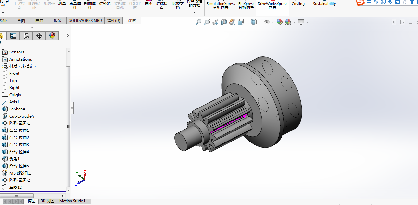418x205 pixels.
Task: Select Origin in feature tree
Action: pos(15,95)
